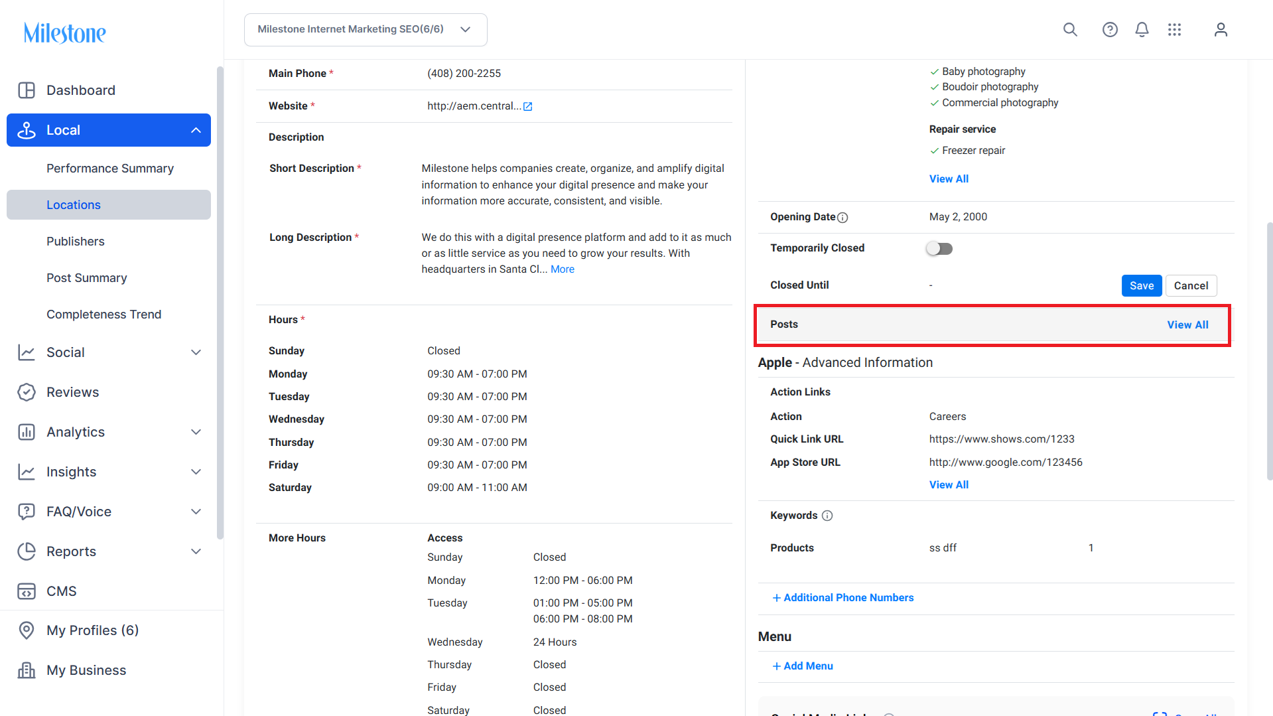Click the Insights line-chart icon

(x=27, y=472)
